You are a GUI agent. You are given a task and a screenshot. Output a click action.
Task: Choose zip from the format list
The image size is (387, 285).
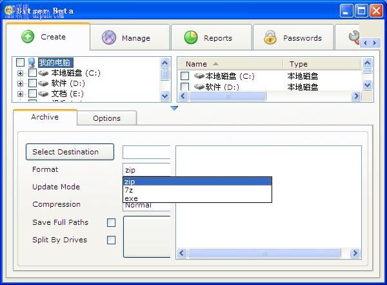click(197, 182)
